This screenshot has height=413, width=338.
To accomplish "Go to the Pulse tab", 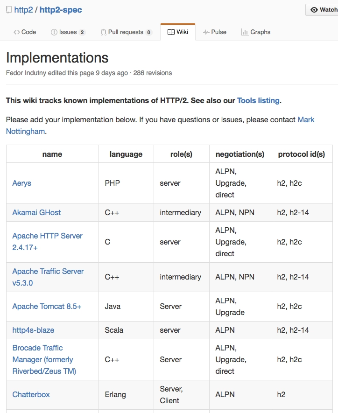I will pos(215,32).
